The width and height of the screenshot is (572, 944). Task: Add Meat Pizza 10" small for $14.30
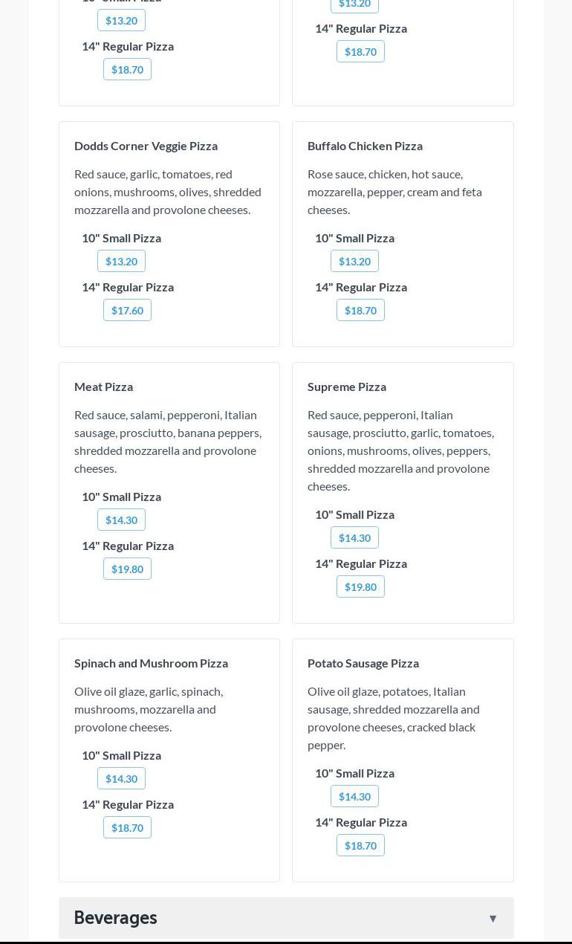tap(121, 520)
